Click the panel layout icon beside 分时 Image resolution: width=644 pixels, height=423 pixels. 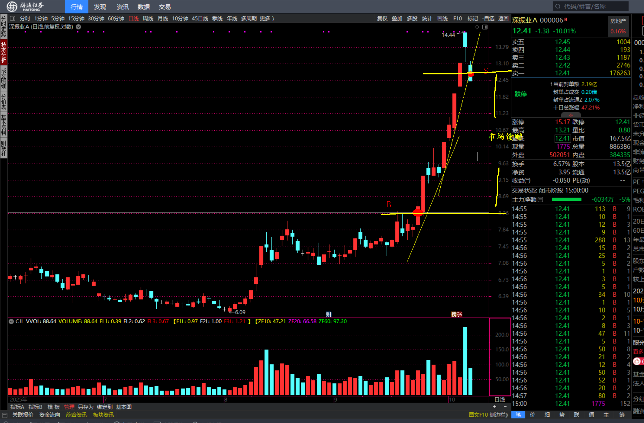(x=12, y=18)
